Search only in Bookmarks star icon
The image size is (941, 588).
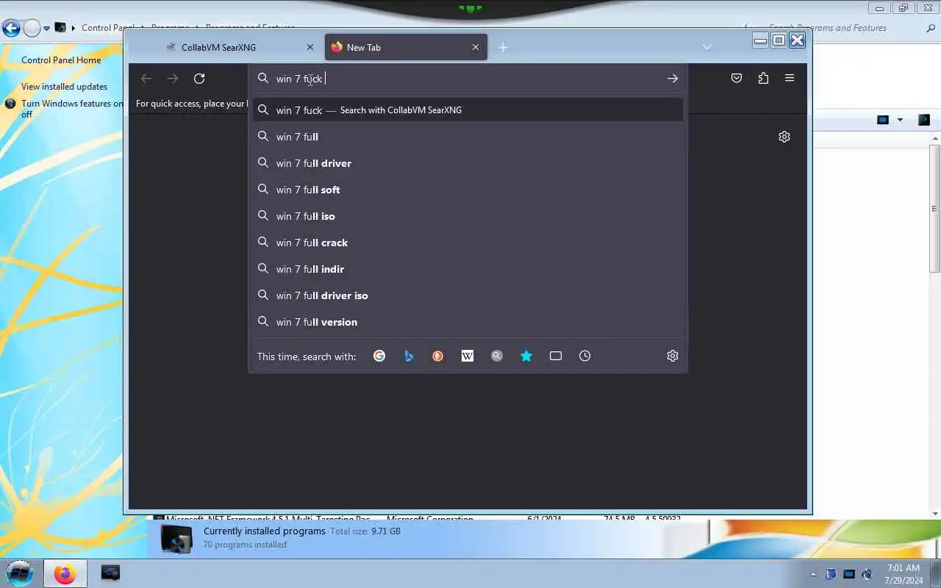pyautogui.click(x=526, y=356)
